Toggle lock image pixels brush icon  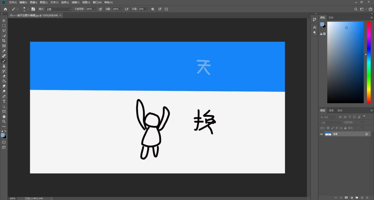(x=332, y=128)
